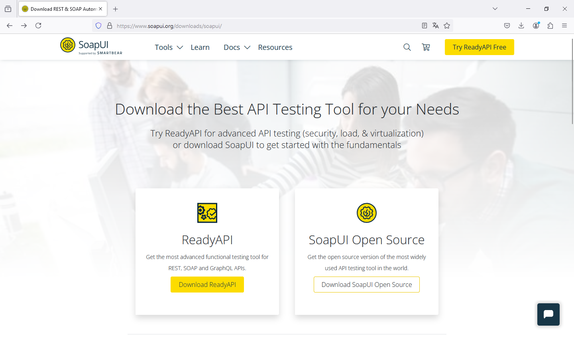Open the Resources menu item
Viewport: 574px width, 340px height.
(275, 47)
